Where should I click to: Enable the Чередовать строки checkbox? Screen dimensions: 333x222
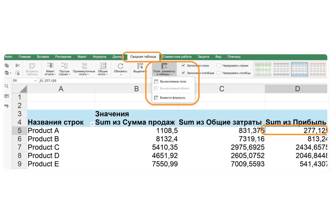click(219, 66)
